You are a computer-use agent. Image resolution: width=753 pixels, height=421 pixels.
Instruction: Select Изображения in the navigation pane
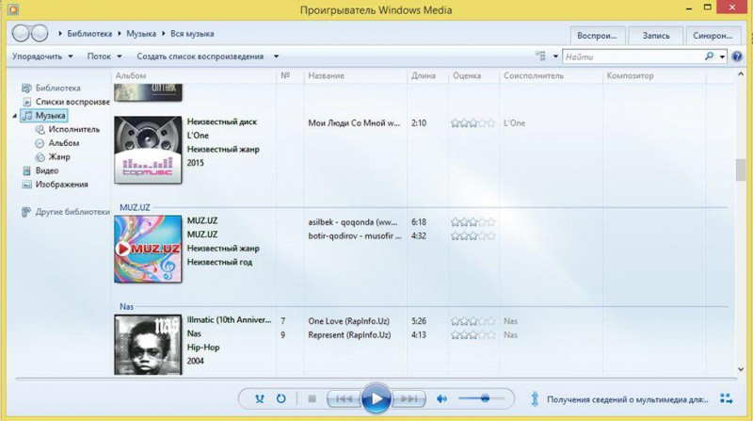point(55,185)
